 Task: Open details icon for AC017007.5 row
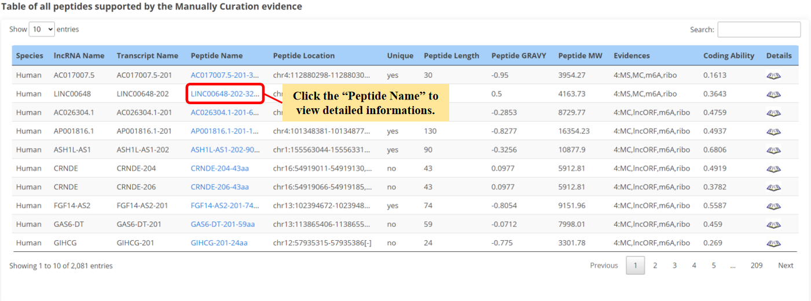(773, 75)
